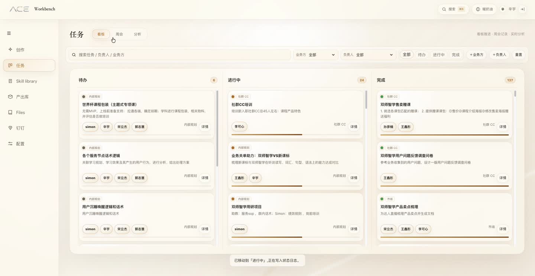Viewport: 535px width, 276px height.
Task: Open 任务 in the sidebar
Action: (29, 65)
